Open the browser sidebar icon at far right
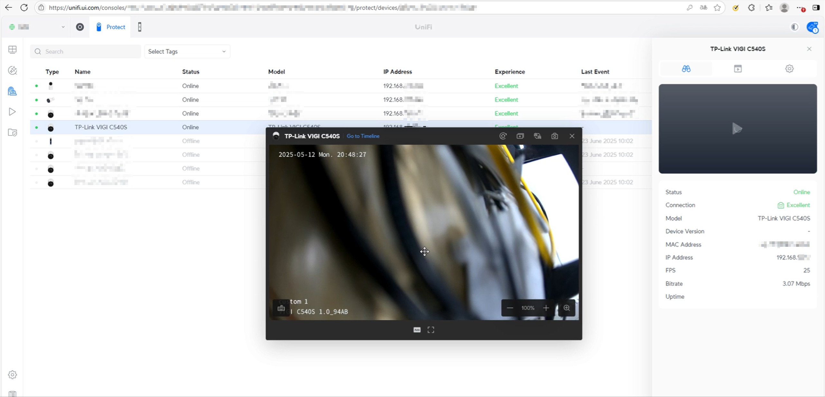The height and width of the screenshot is (397, 825). pos(816,8)
